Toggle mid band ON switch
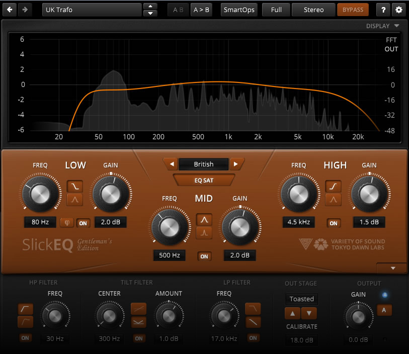Image resolution: width=409 pixels, height=354 pixels. coord(204,256)
